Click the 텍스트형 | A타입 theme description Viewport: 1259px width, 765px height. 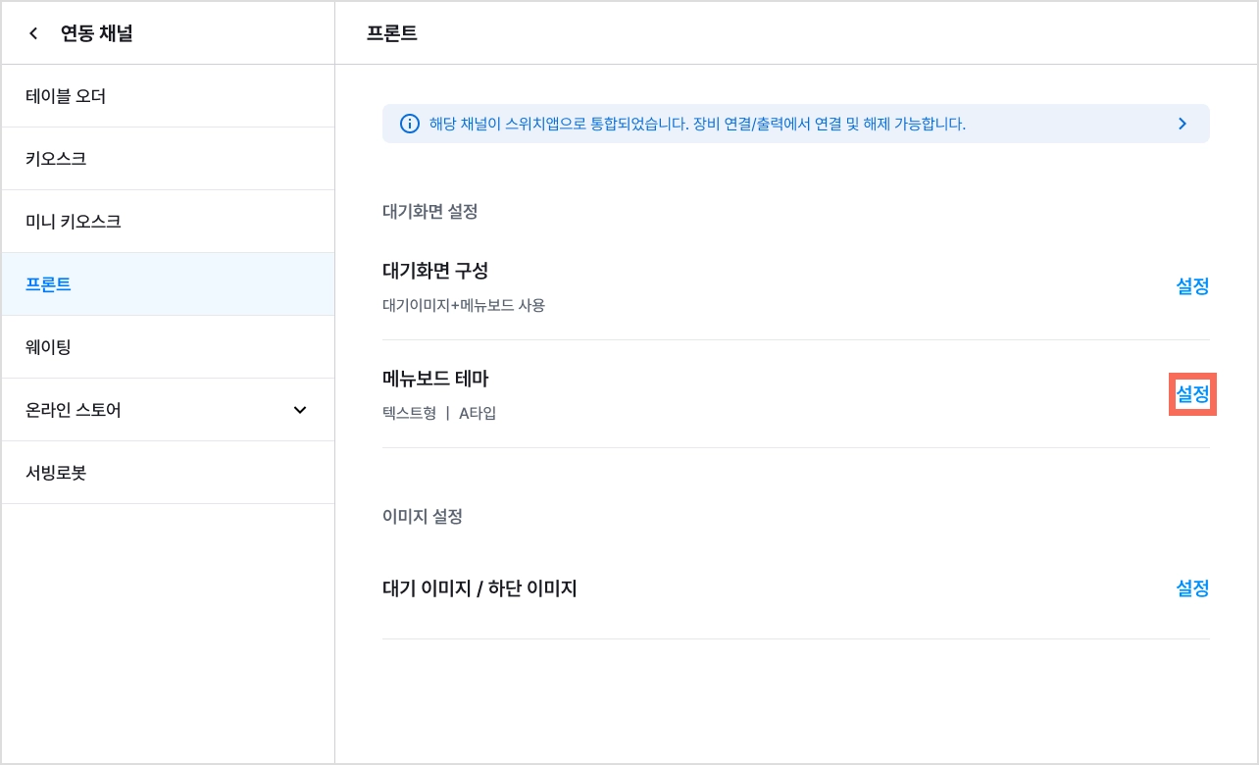click(x=439, y=413)
